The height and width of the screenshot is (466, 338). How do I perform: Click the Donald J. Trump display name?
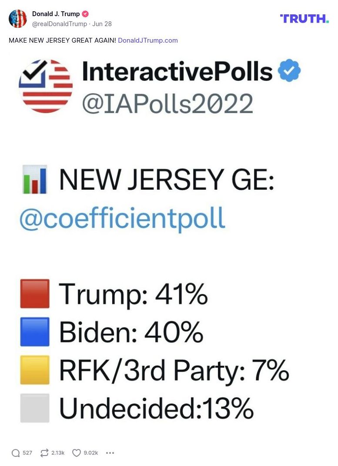[x=56, y=14]
